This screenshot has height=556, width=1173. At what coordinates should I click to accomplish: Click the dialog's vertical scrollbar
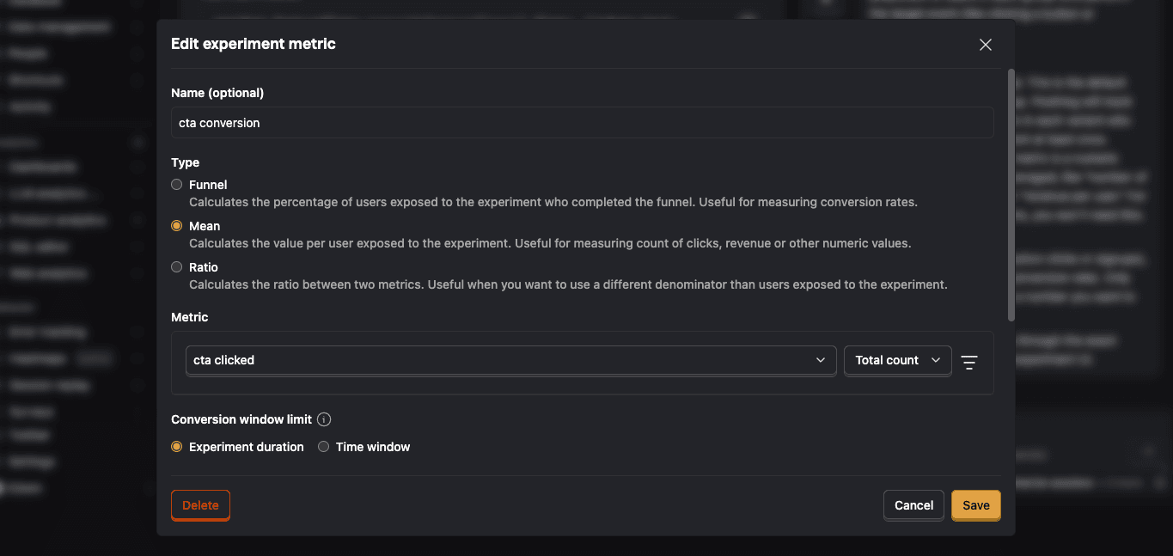click(1011, 196)
